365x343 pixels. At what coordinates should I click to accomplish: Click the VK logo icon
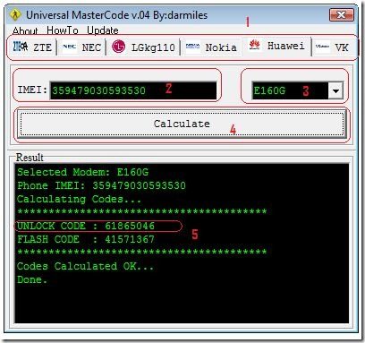(322, 47)
